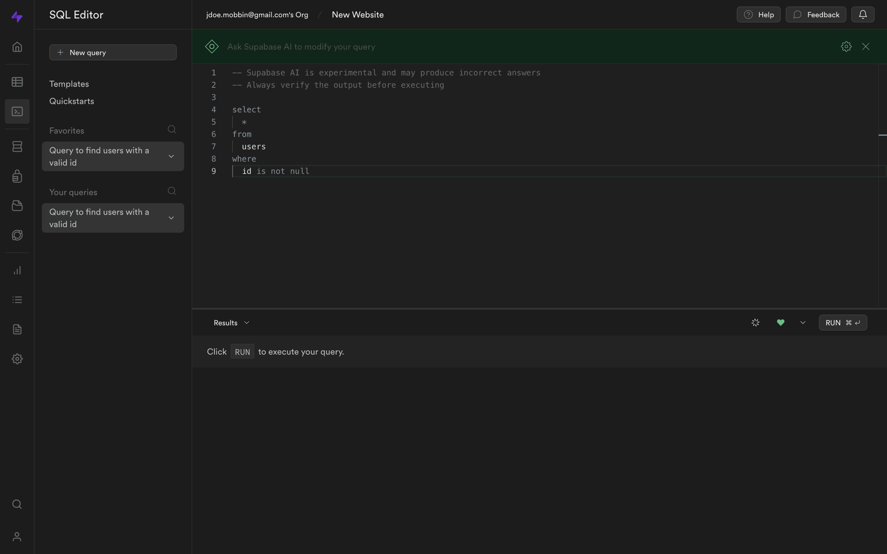The image size is (887, 554).
Task: Select favorite 'Query to find users' item
Action: 113,157
